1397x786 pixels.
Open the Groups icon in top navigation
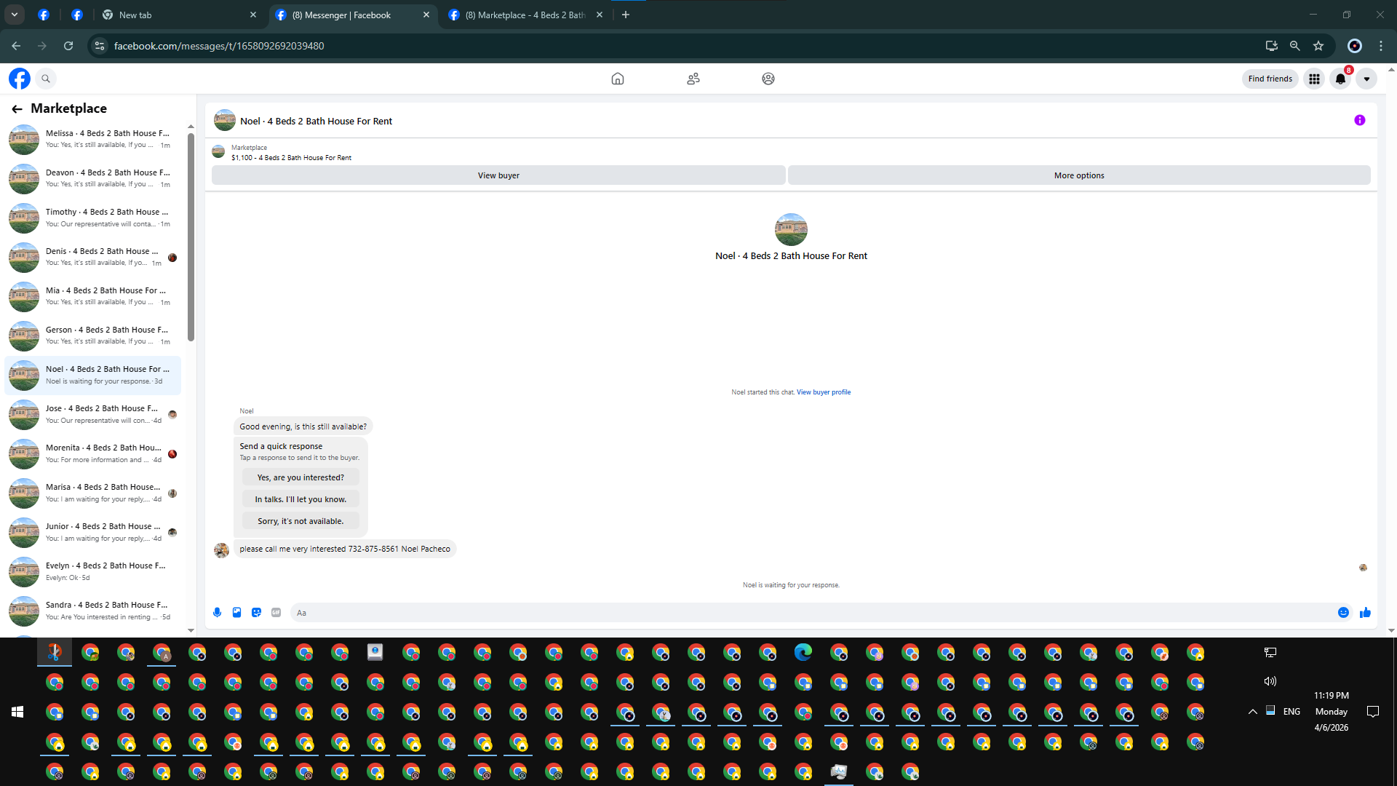(x=768, y=79)
